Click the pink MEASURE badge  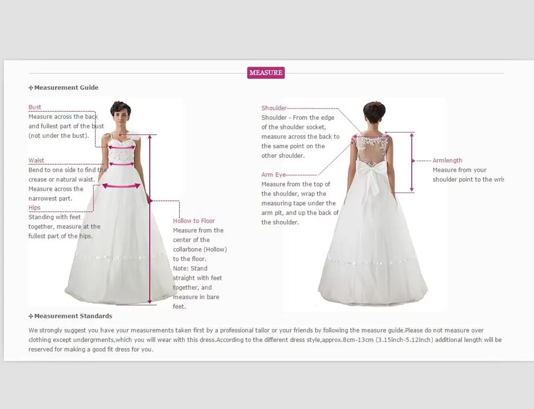coord(266,72)
